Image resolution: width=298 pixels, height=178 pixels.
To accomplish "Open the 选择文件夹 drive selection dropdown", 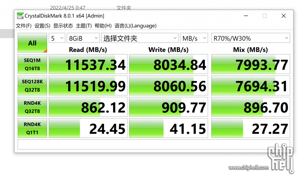I will (140, 38).
